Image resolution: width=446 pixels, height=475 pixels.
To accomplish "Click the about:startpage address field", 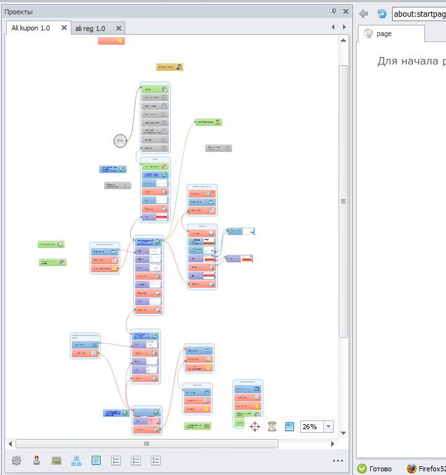I will tap(419, 14).
